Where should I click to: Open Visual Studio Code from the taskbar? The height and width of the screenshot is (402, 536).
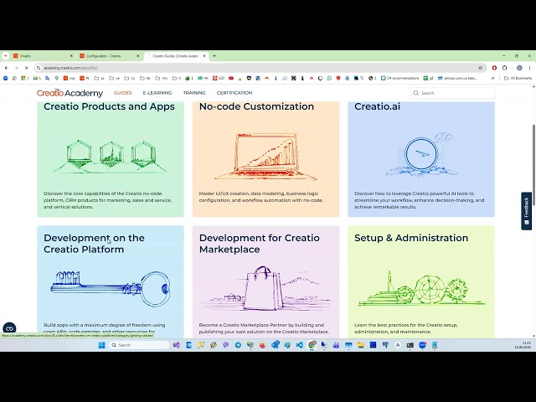pos(300,345)
